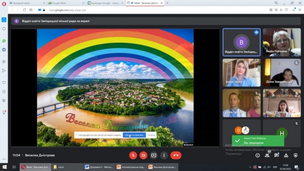
Task: Click the present screen icon
Action: tap(154, 155)
